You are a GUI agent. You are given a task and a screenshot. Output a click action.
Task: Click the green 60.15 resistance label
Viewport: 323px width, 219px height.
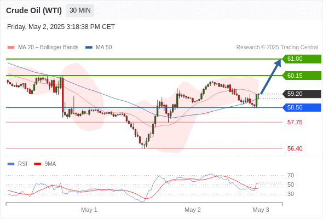302,76
